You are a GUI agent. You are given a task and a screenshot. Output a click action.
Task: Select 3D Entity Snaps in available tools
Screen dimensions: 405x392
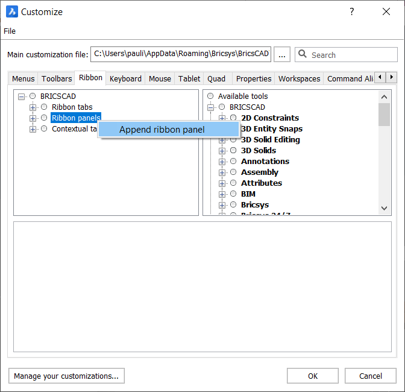272,128
